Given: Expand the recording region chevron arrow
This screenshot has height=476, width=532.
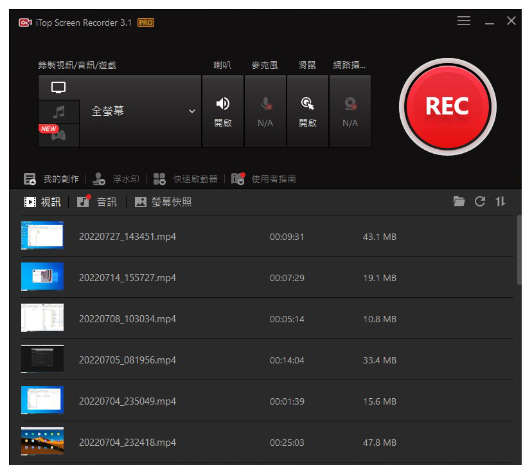Looking at the screenshot, I should [x=192, y=111].
